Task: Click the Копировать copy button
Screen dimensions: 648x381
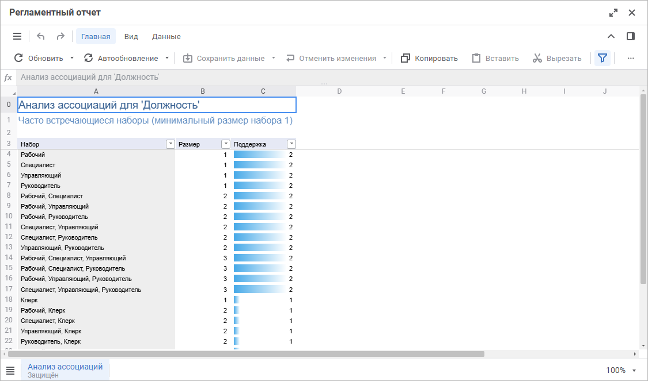Action: [429, 58]
